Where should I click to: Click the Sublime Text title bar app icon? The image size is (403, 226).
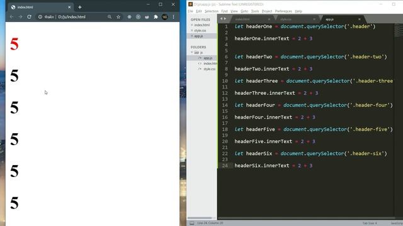point(190,4)
